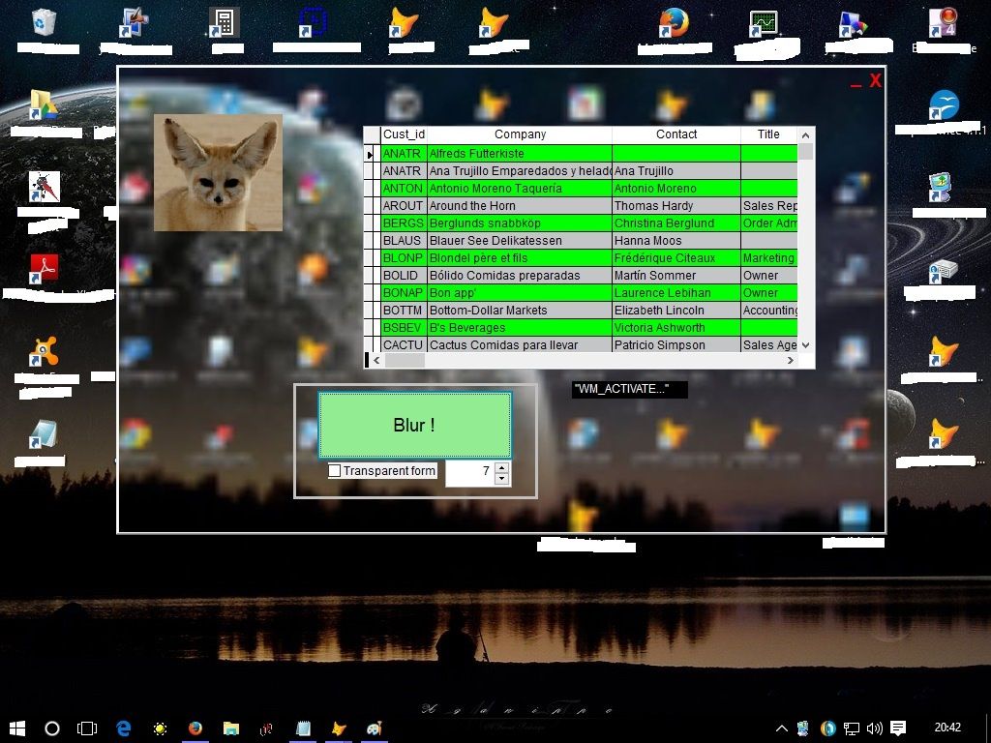This screenshot has height=743, width=991.
Task: Show hidden system tray icons
Action: coord(781,728)
